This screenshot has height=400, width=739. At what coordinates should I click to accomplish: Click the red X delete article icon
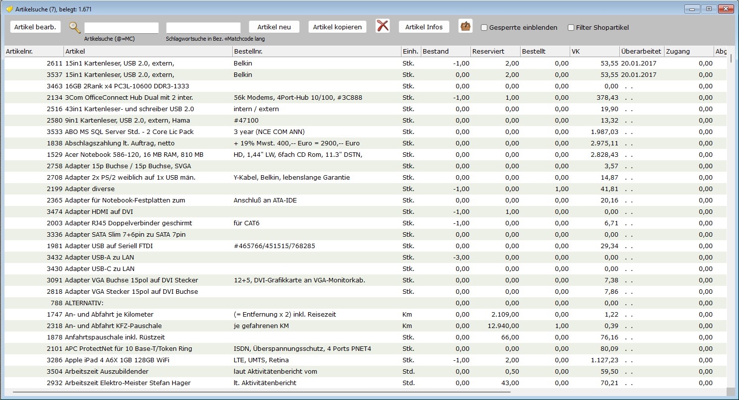click(383, 26)
